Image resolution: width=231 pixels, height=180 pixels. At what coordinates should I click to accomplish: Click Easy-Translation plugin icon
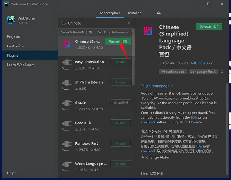pyautogui.click(x=67, y=64)
